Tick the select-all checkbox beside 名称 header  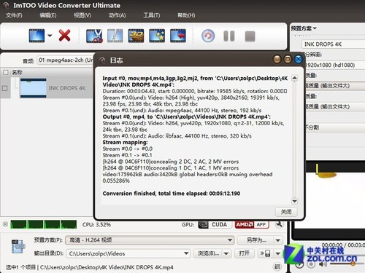point(6,72)
